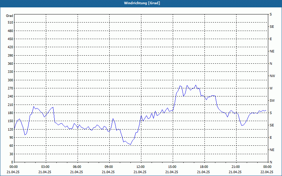282x176 pixels.
Task: Select the 480 value on the degree axis
Action: click(x=11, y=31)
